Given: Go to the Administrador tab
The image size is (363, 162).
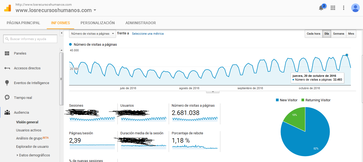Looking at the screenshot, I should [141, 23].
